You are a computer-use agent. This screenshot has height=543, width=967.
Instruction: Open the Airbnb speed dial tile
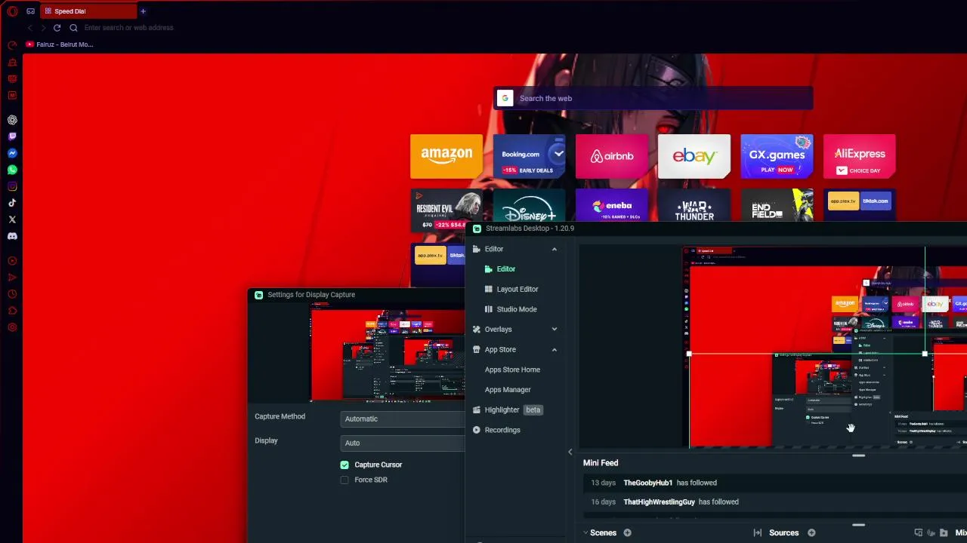coord(612,156)
